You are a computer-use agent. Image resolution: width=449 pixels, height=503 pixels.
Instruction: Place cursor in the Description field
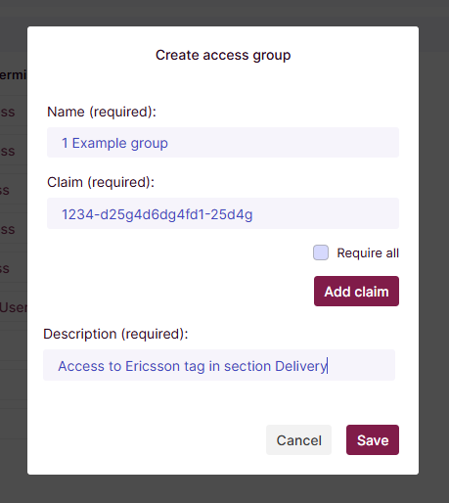click(x=219, y=365)
